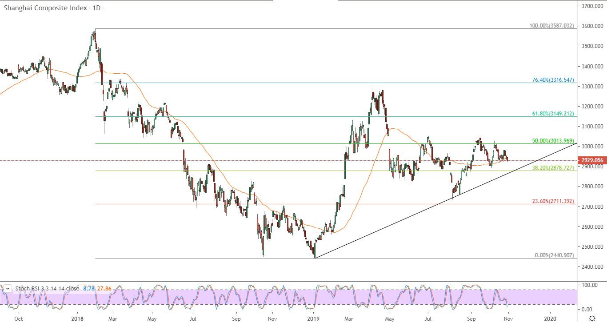Click the 2020 label on time axis
The height and width of the screenshot is (322, 607).
pos(550,318)
